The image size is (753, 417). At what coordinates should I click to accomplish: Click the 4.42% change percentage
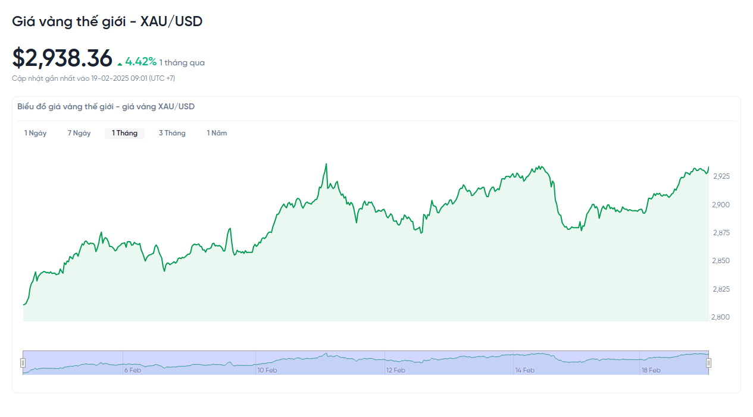pos(140,61)
